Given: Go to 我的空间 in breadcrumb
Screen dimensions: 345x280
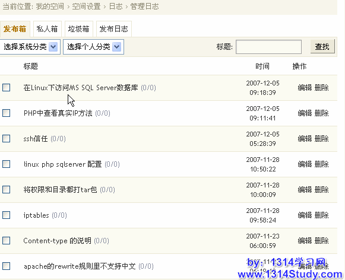Looking at the screenshot, I should pyautogui.click(x=50, y=7).
